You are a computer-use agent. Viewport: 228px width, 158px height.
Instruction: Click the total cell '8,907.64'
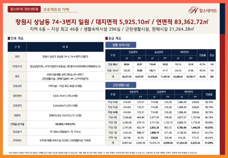pyautogui.click(x=127, y=143)
